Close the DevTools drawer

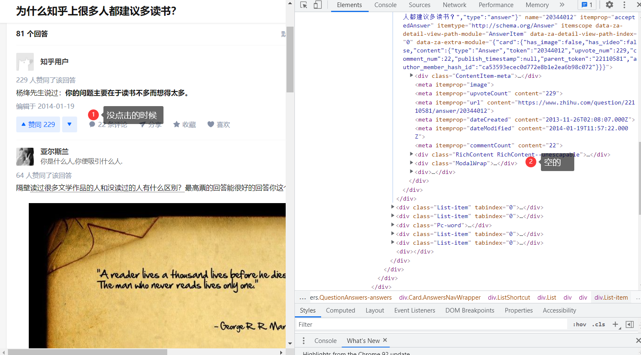coord(638,340)
